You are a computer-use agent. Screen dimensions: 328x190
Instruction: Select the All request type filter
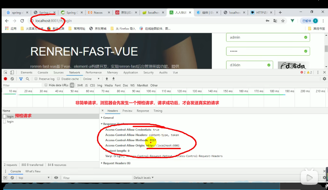click(72, 86)
